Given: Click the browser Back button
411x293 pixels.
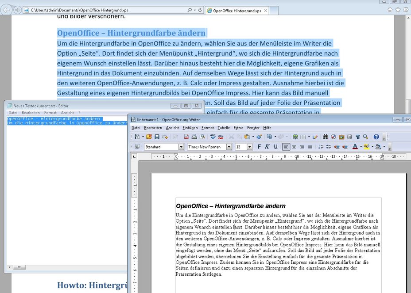Looking at the screenshot, I should coord(6,10).
